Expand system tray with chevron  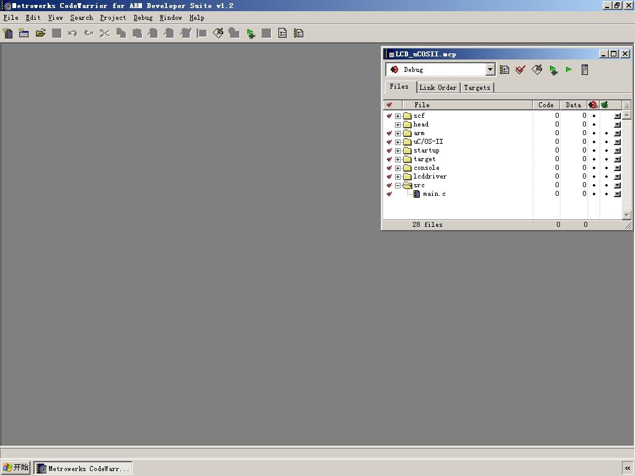click(628, 469)
